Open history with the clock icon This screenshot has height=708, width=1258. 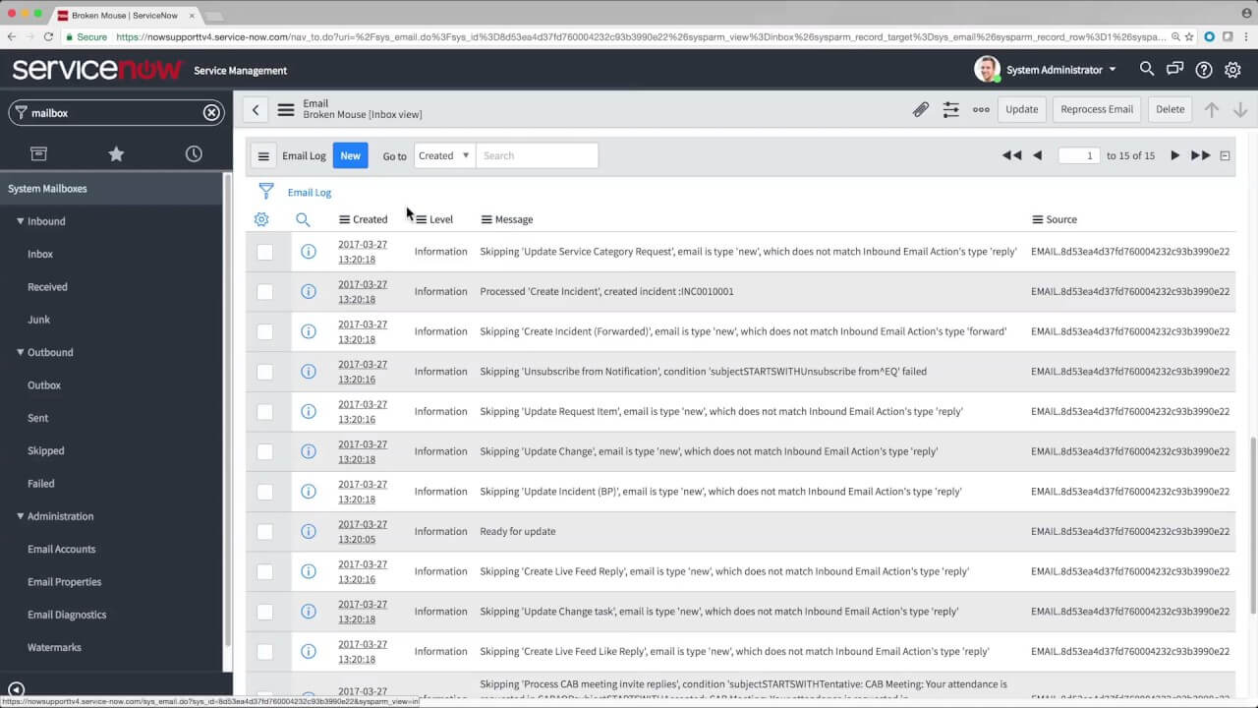click(194, 153)
